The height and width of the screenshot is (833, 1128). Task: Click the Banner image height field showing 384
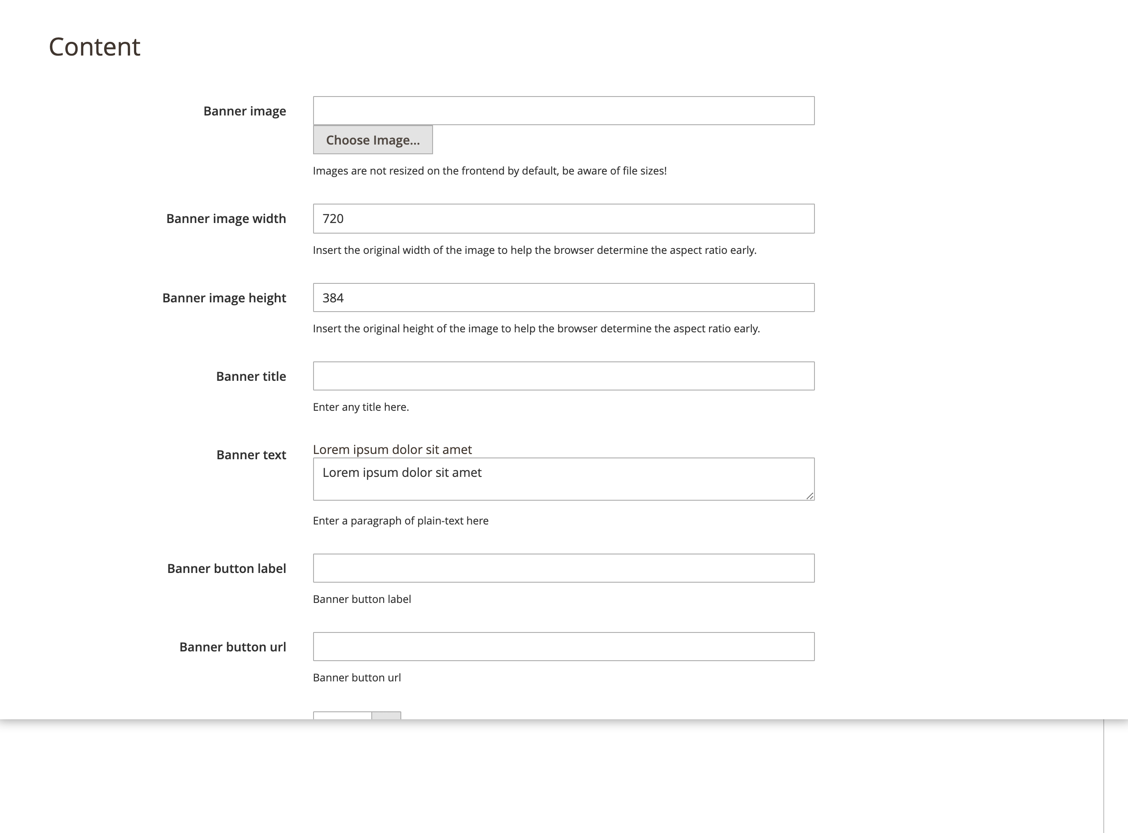tap(564, 297)
